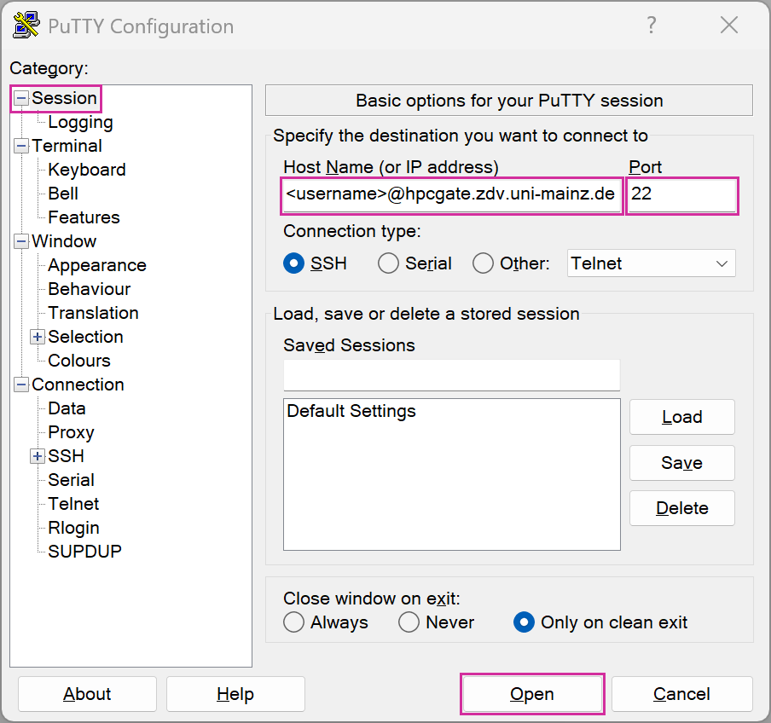Open the Logging category
This screenshot has height=723, width=771.
pos(80,122)
